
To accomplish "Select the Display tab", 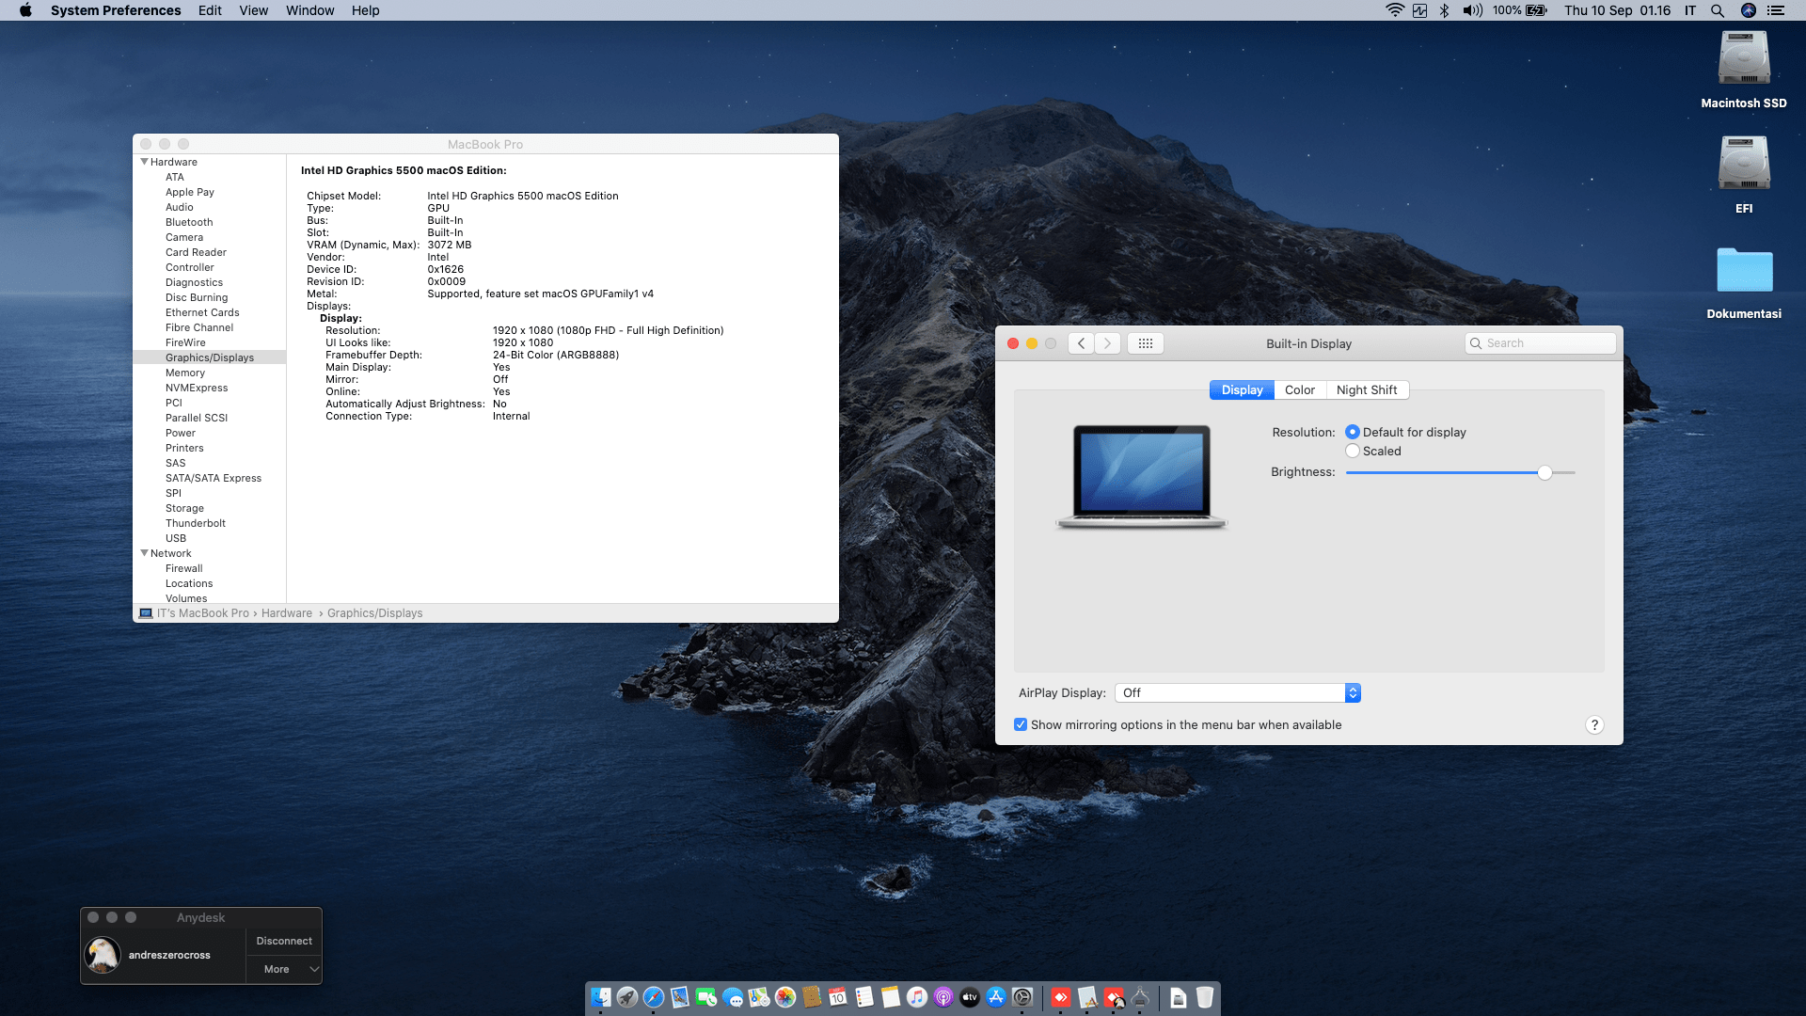I will 1242,389.
